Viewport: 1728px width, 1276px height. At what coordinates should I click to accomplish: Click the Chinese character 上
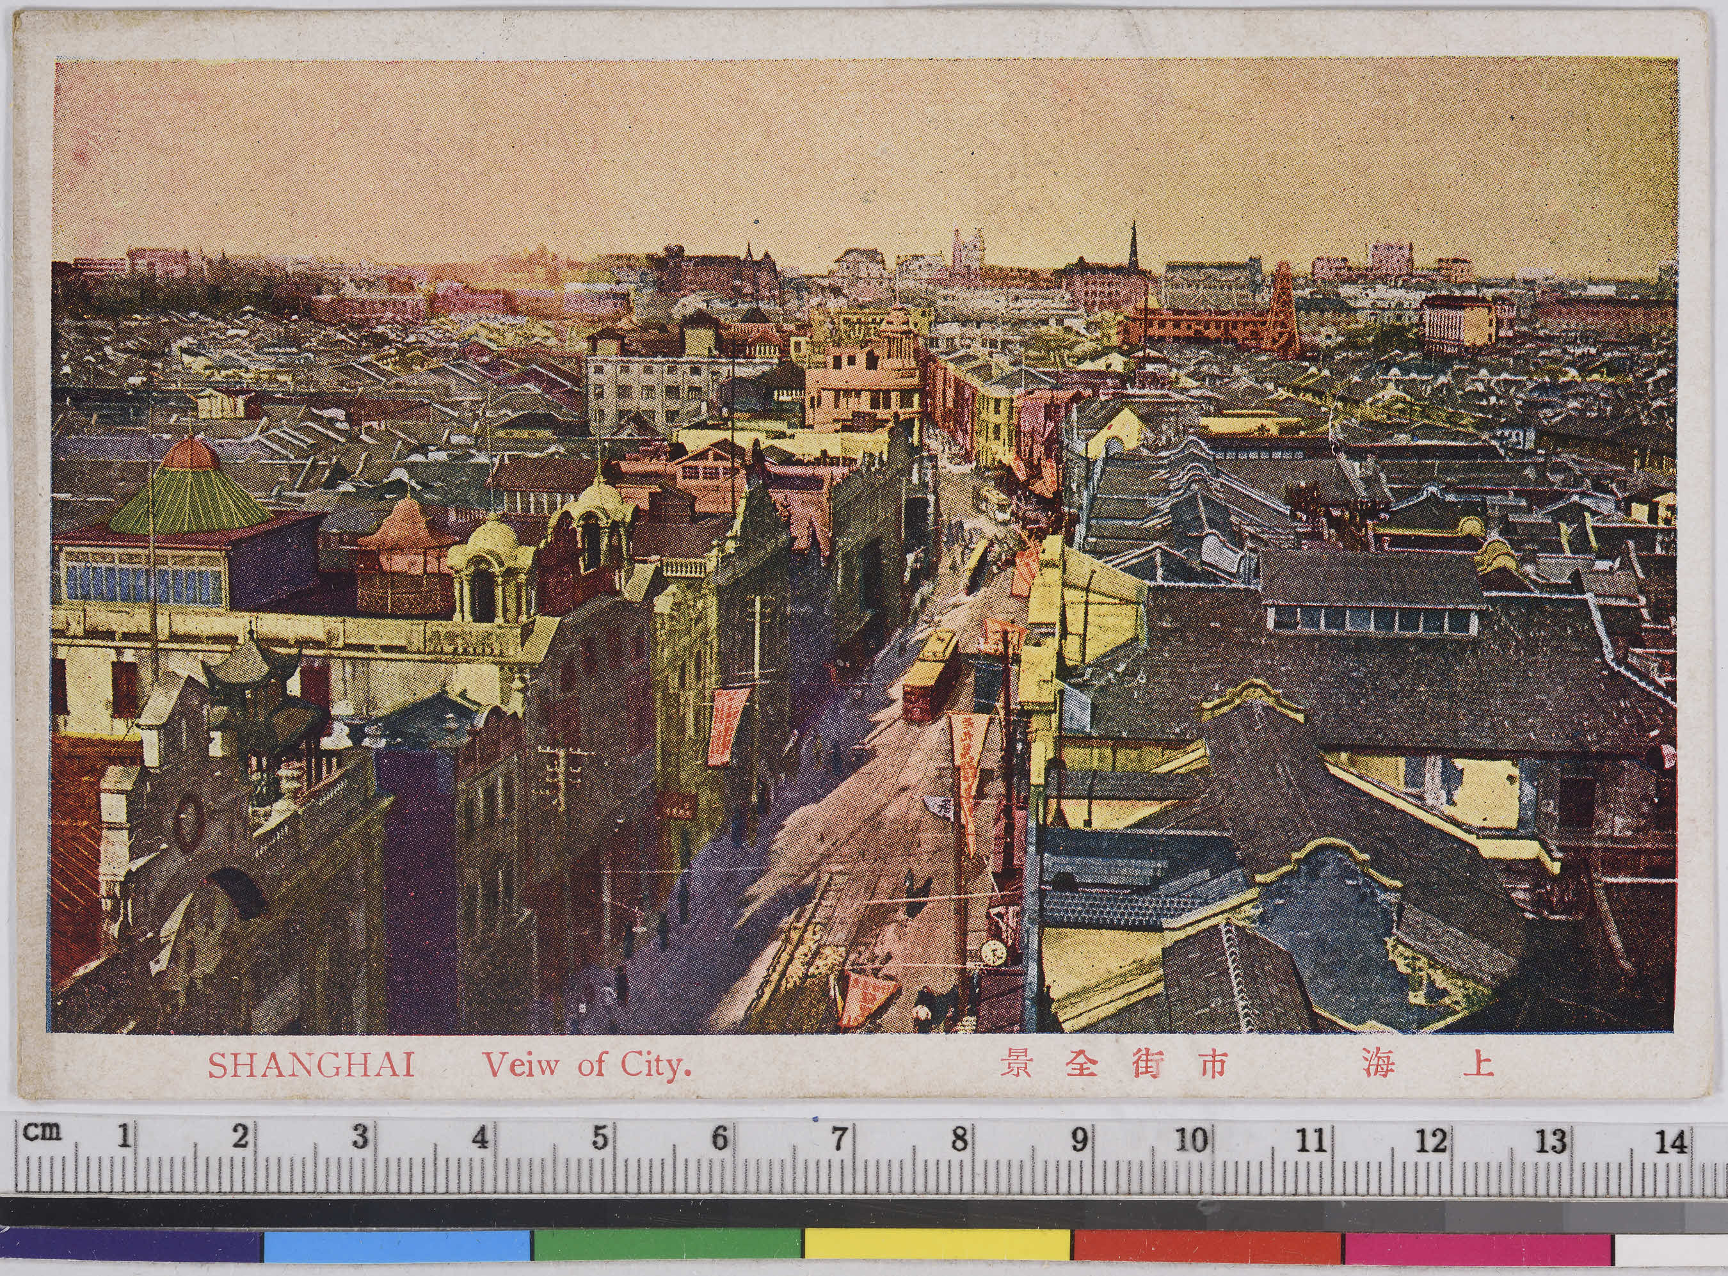point(1478,1063)
